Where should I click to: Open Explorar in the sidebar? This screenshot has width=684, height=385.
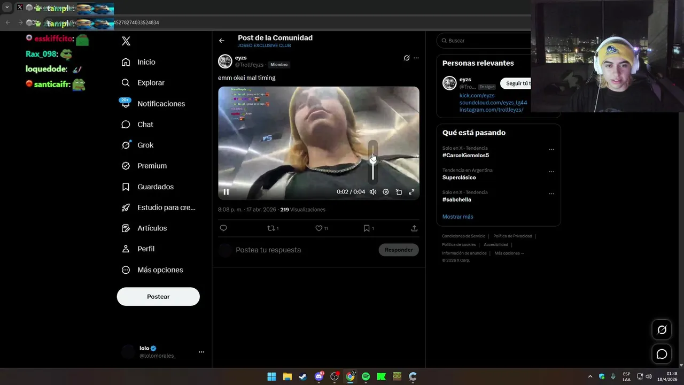coord(143,83)
